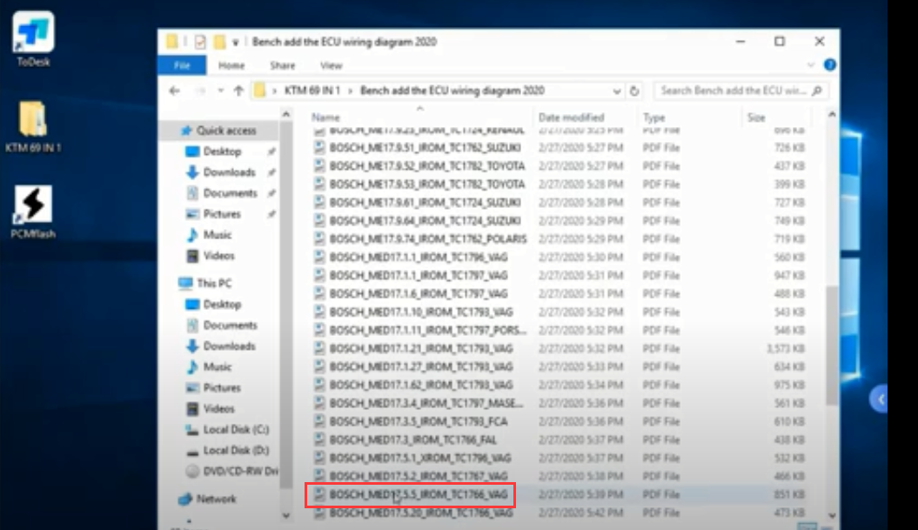Screen dimensions: 918x530
Task: Open the ToDesk desktop shortcut
Action: (x=33, y=38)
